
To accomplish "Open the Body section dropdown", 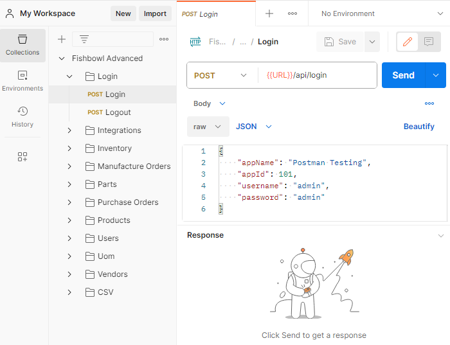I will tap(210, 103).
